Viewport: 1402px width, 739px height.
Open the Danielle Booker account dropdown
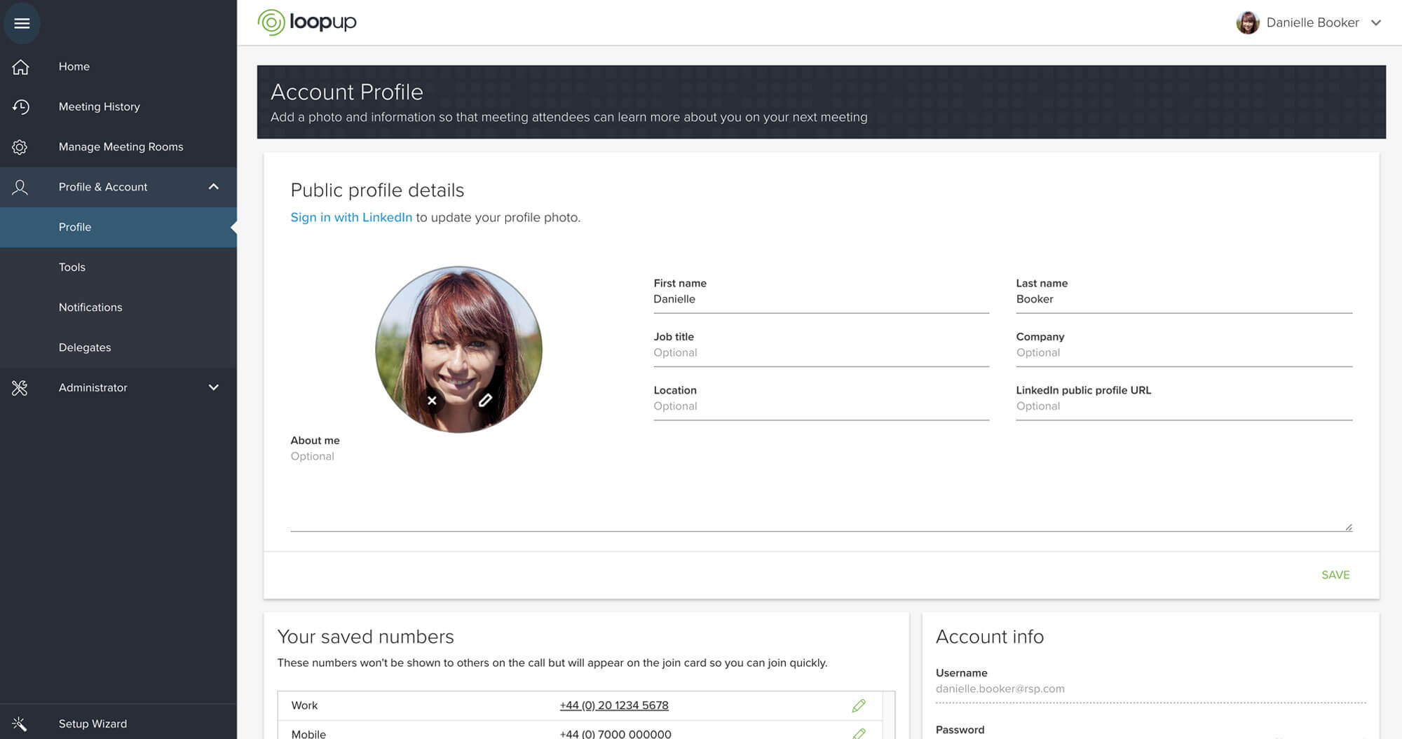[1376, 22]
